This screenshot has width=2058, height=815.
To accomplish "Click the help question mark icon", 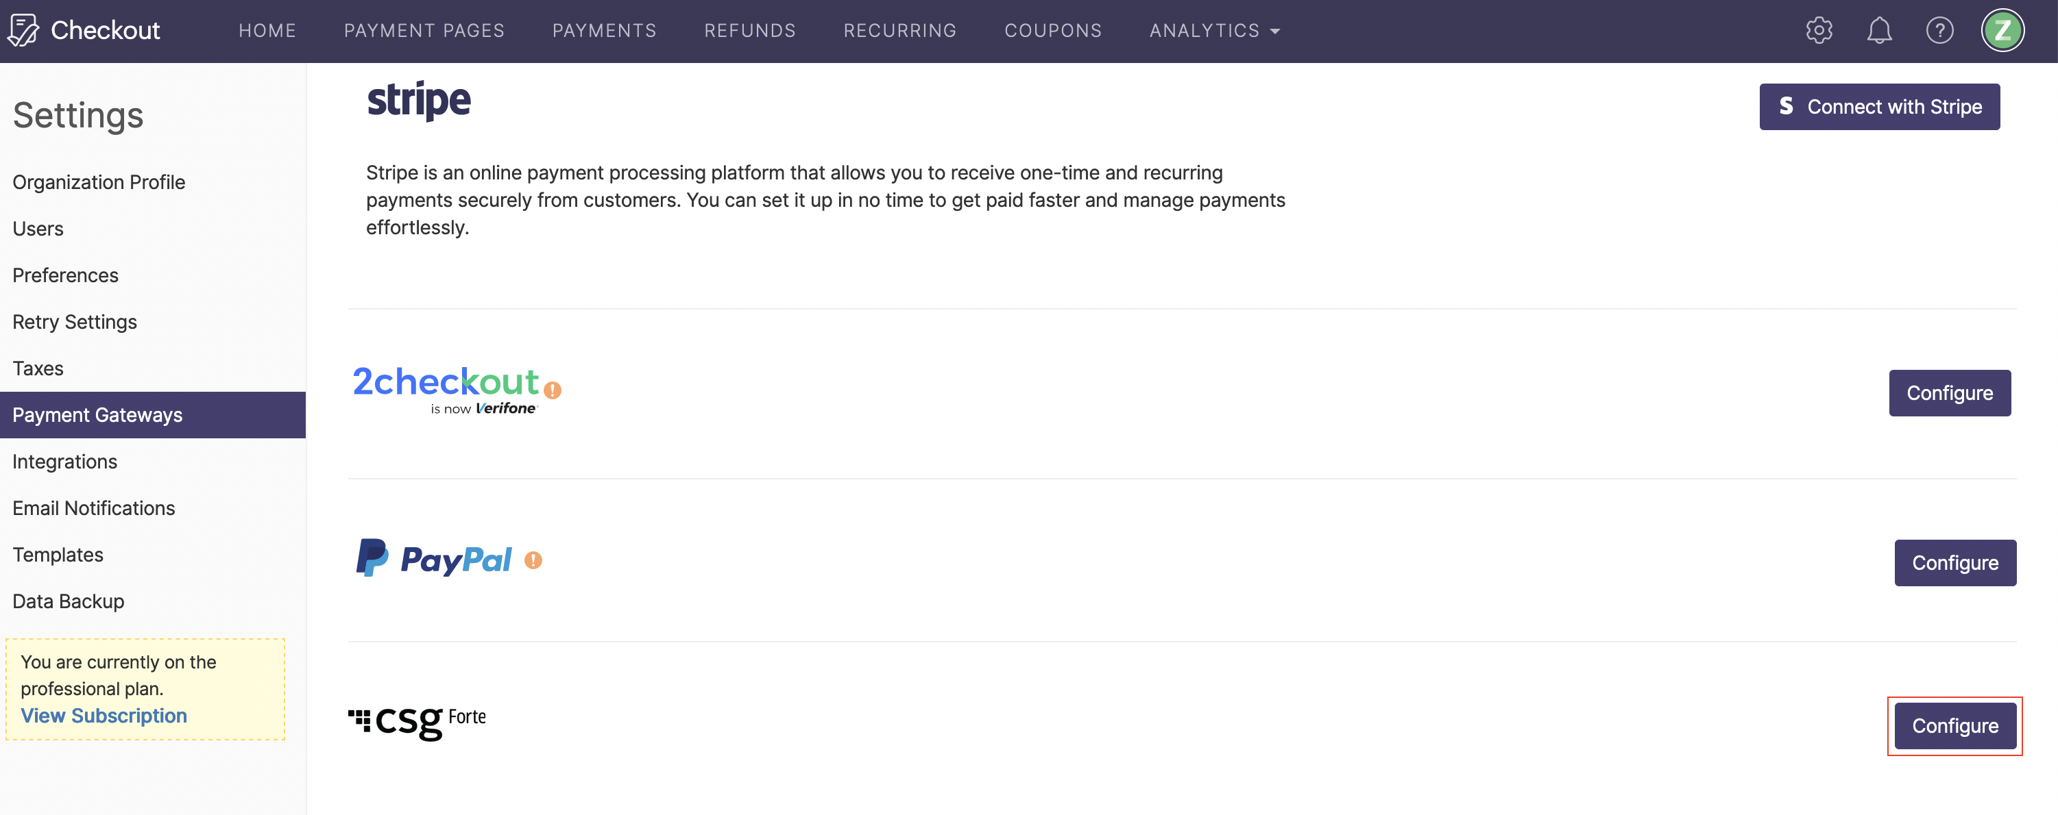I will pos(1940,30).
